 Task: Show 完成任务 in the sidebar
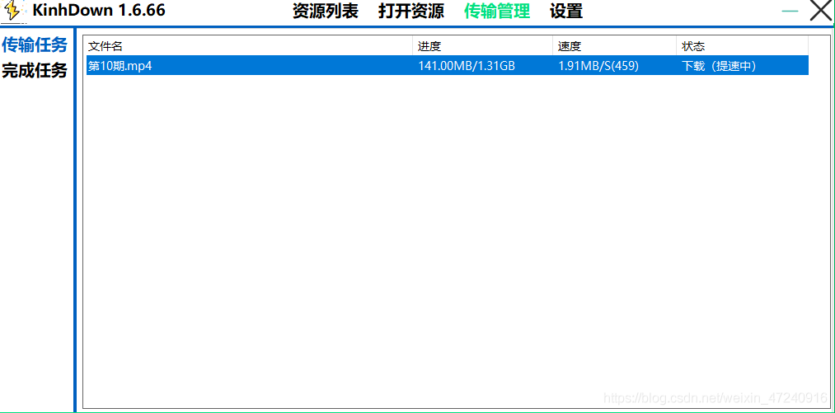pyautogui.click(x=35, y=70)
